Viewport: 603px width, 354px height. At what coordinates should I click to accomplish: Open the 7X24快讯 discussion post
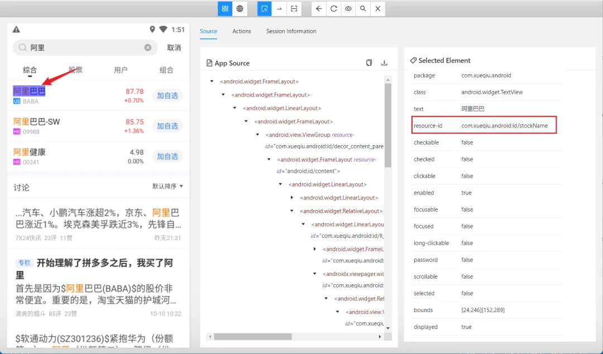coord(98,224)
